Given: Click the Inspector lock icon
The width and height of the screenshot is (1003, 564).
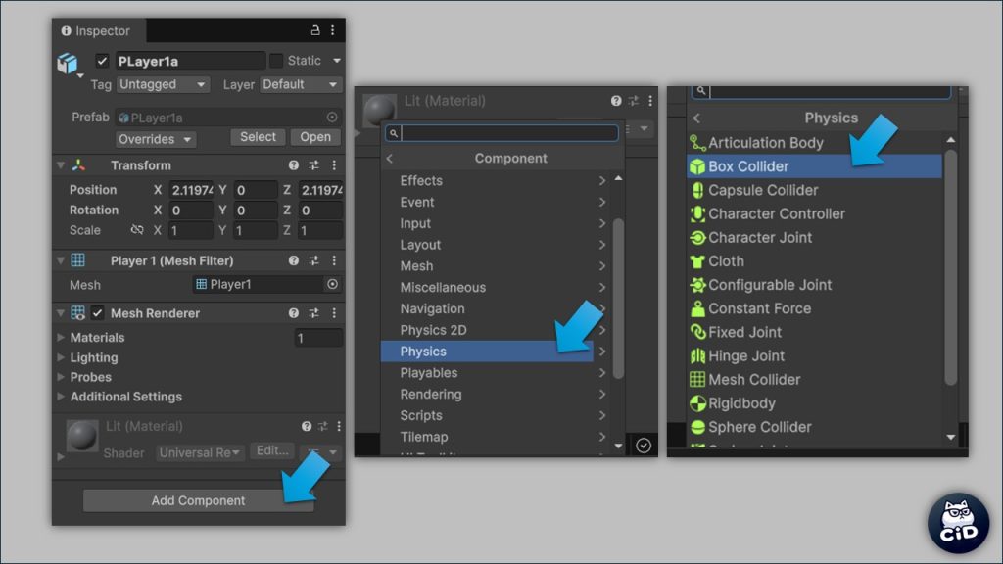Looking at the screenshot, I should (315, 30).
